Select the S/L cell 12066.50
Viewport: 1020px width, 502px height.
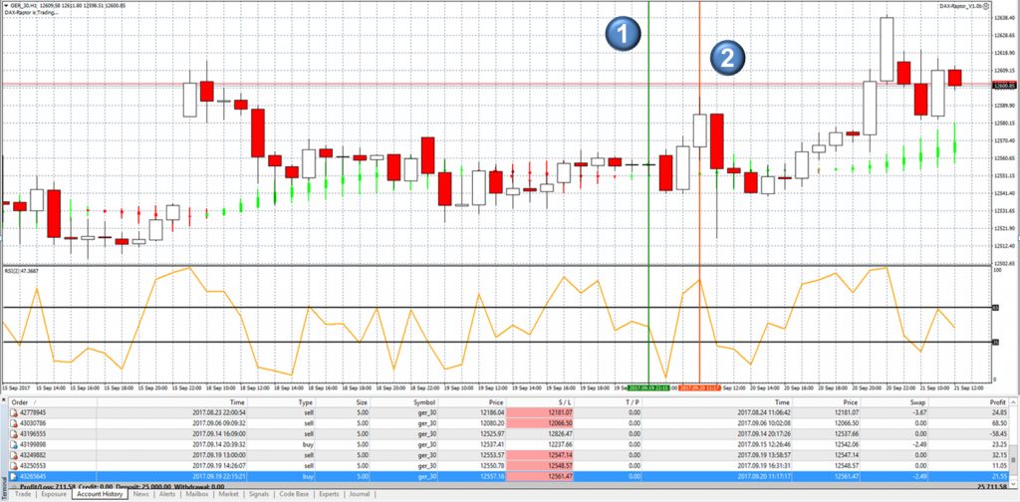pos(540,423)
